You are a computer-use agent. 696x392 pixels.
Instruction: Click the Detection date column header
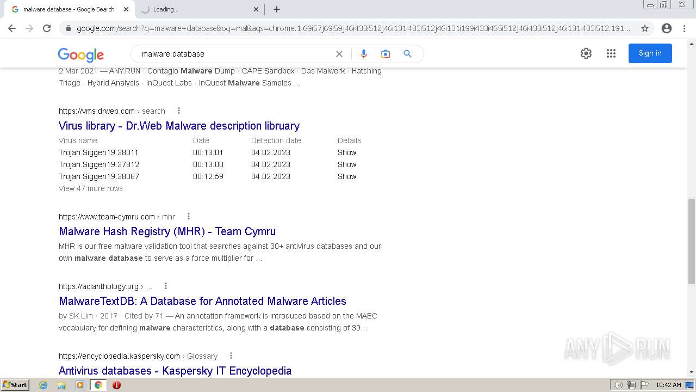[276, 140]
